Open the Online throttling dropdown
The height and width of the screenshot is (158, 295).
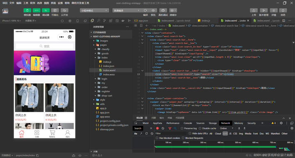coord(227,128)
